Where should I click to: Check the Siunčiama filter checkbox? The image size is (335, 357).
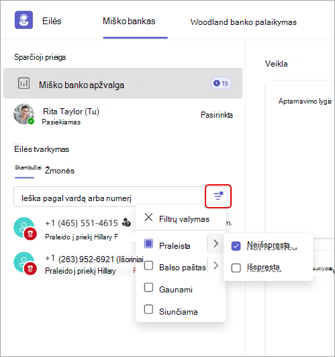(148, 309)
